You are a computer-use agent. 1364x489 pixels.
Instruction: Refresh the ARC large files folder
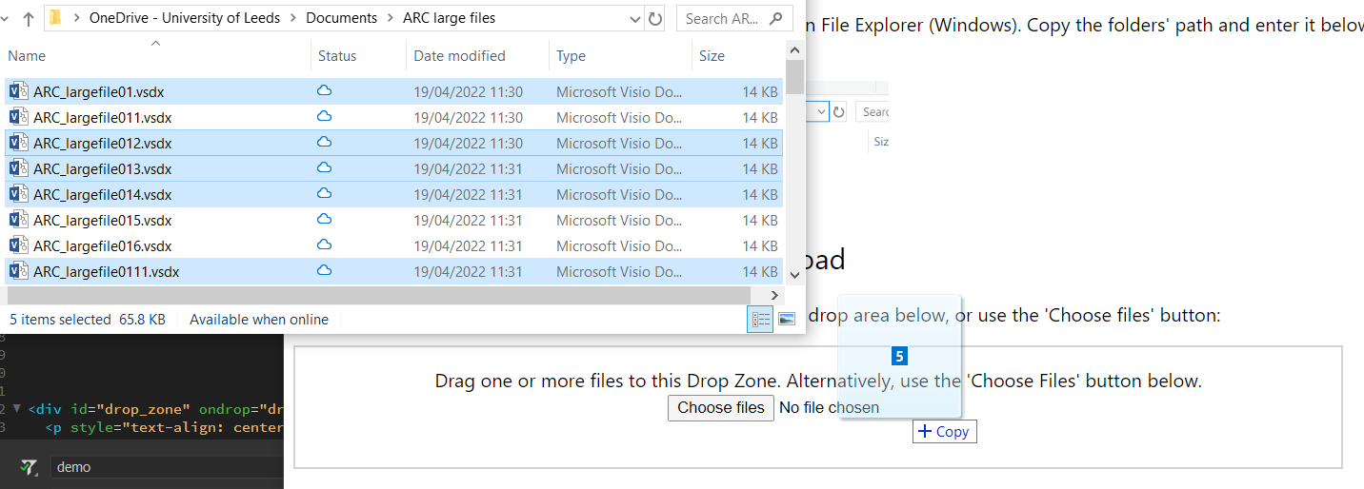click(654, 18)
